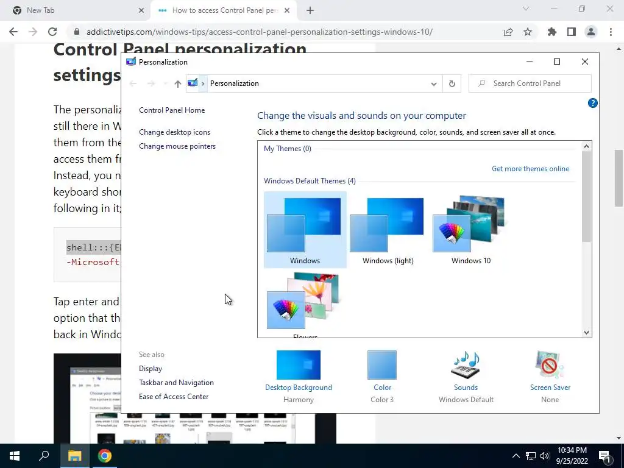Focus the Search Control Panel field
This screenshot has height=468, width=624.
[x=530, y=83]
